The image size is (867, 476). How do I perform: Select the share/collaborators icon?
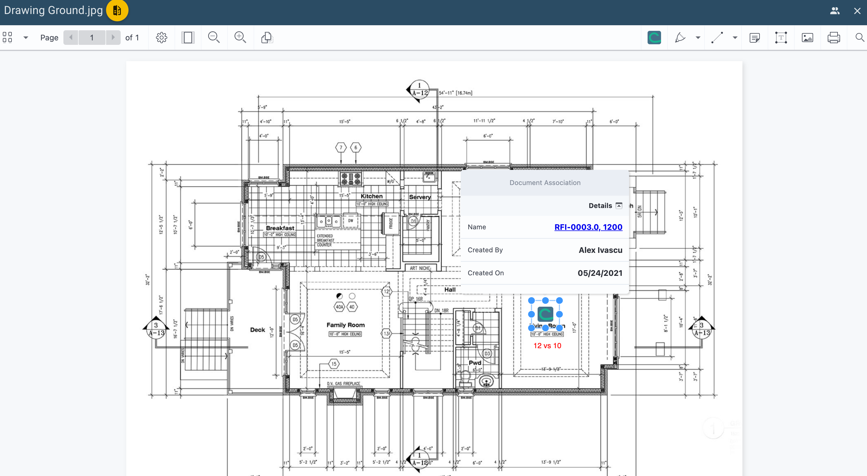coord(835,10)
